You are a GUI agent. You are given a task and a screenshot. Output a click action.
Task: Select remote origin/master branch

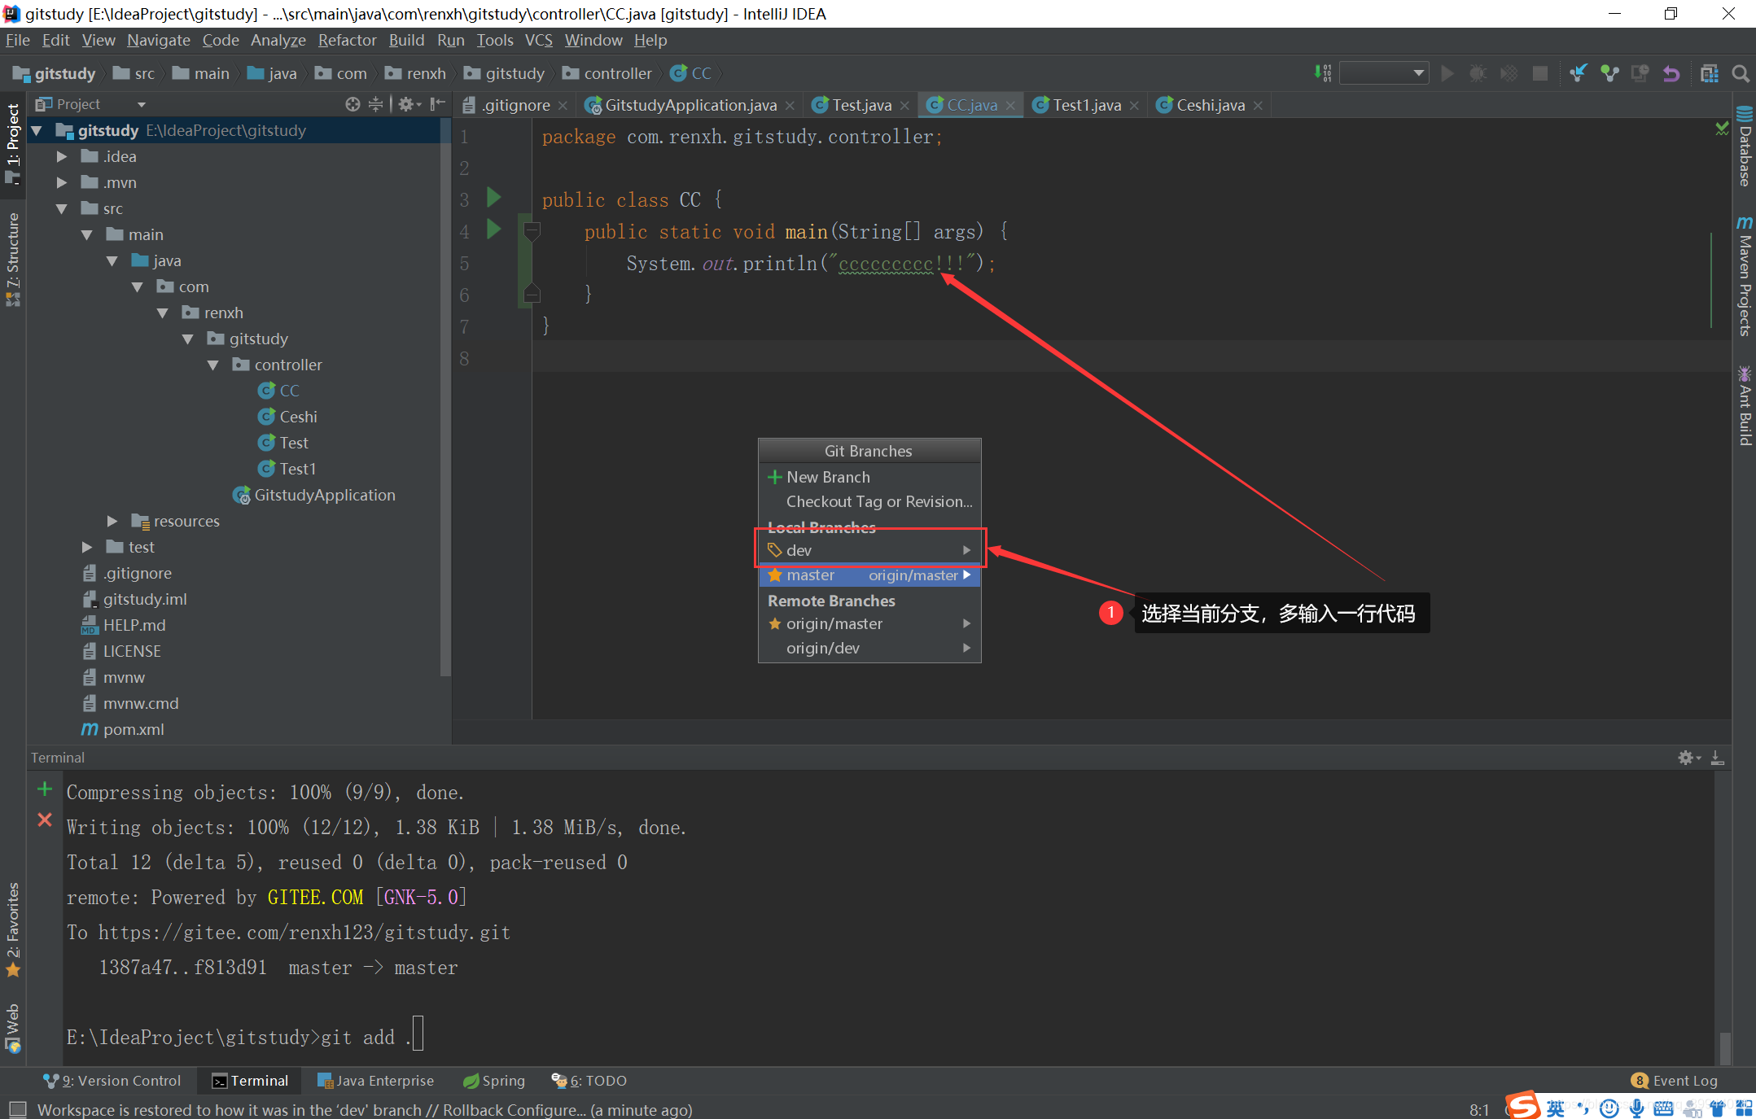tap(869, 623)
